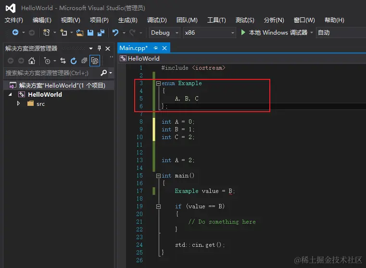
Task: Open the 分析(N) menu
Action: pos(274,20)
